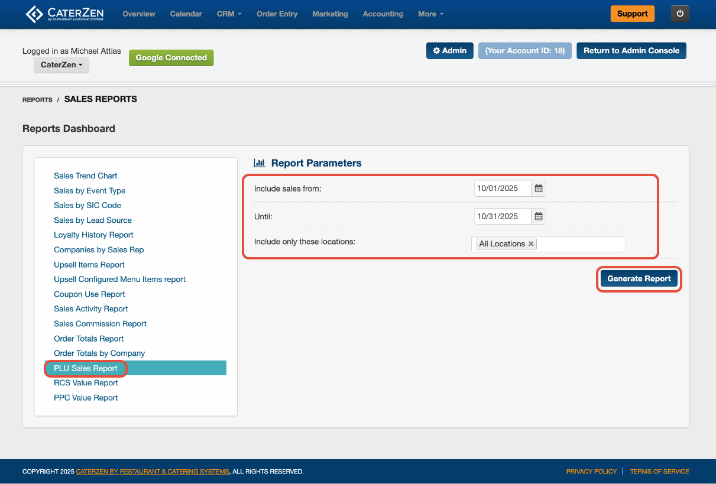
Task: Click the locations selection field
Action: coord(548,243)
